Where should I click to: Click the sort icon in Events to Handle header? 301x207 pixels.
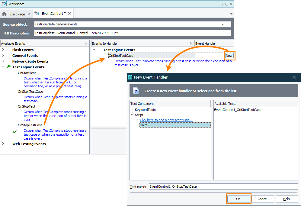[191, 43]
